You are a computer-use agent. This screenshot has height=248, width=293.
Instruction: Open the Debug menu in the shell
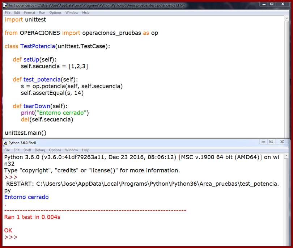click(x=39, y=150)
